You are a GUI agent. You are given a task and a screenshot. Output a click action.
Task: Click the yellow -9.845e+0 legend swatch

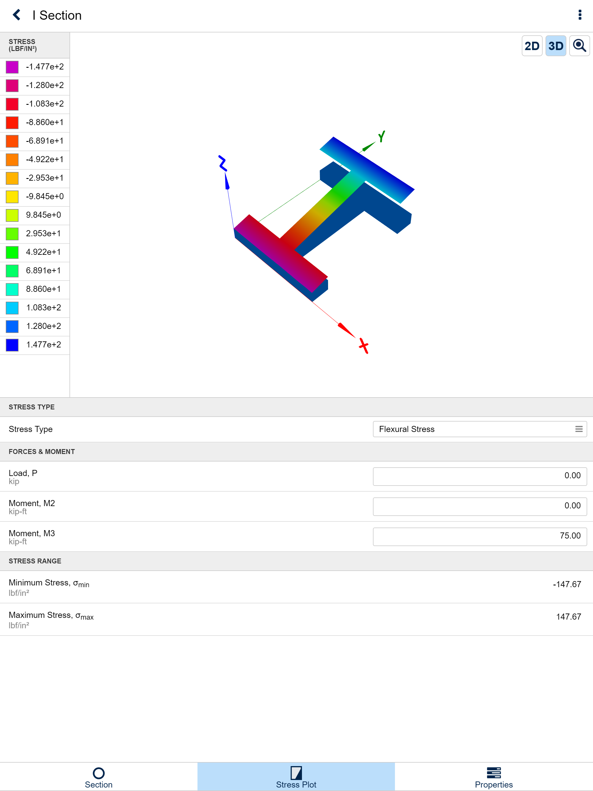pyautogui.click(x=12, y=197)
